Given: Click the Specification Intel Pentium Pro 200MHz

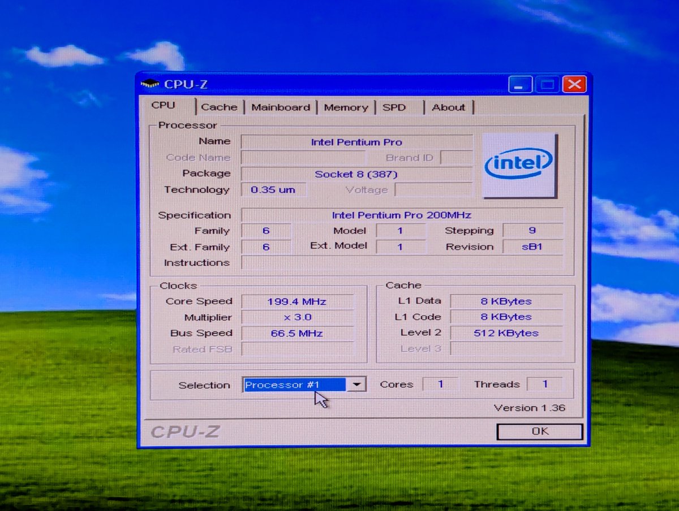Looking at the screenshot, I should (402, 215).
